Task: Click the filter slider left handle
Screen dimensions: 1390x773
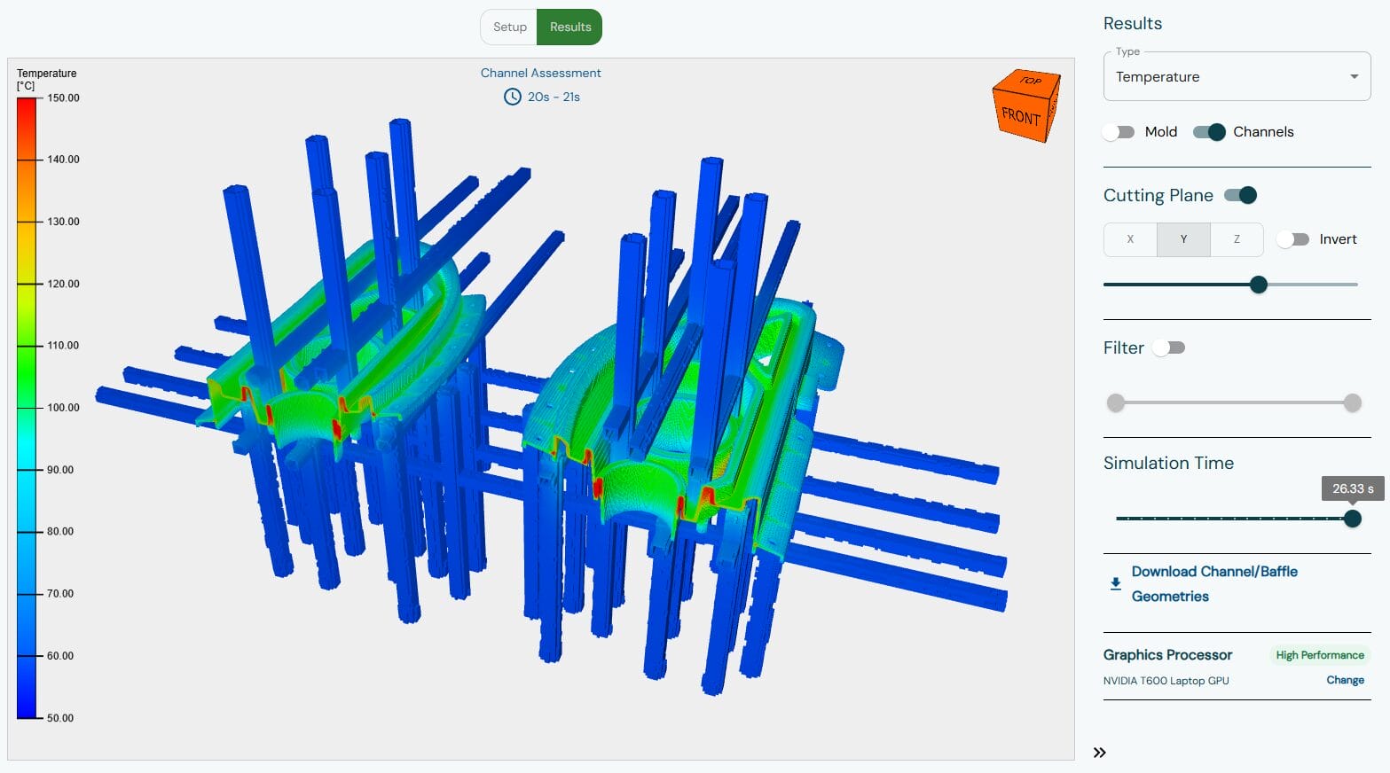Action: pos(1116,403)
